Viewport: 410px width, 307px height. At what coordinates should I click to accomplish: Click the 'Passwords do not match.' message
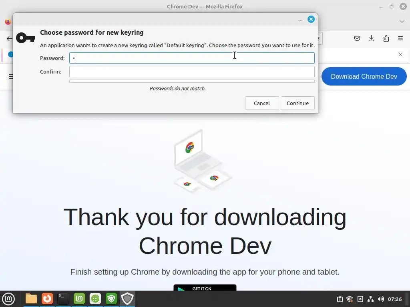177,88
